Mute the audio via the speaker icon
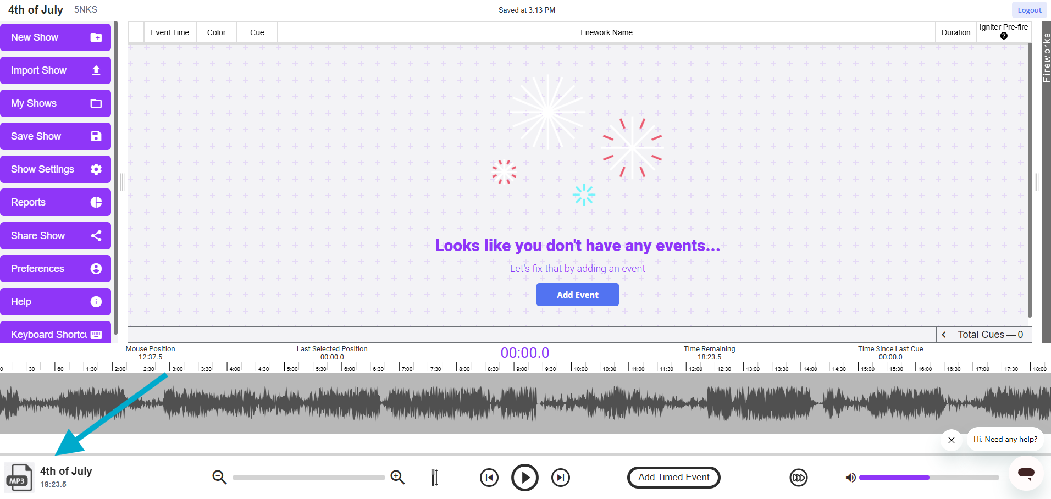This screenshot has height=499, width=1051. click(850, 477)
